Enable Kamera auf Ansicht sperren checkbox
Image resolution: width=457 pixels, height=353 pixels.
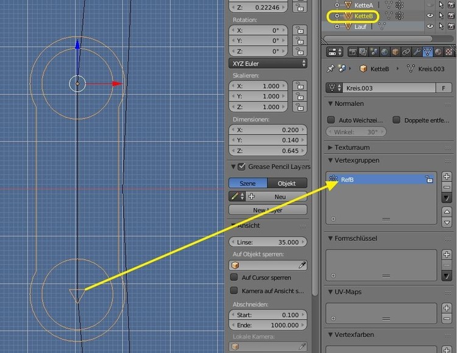[234, 290]
